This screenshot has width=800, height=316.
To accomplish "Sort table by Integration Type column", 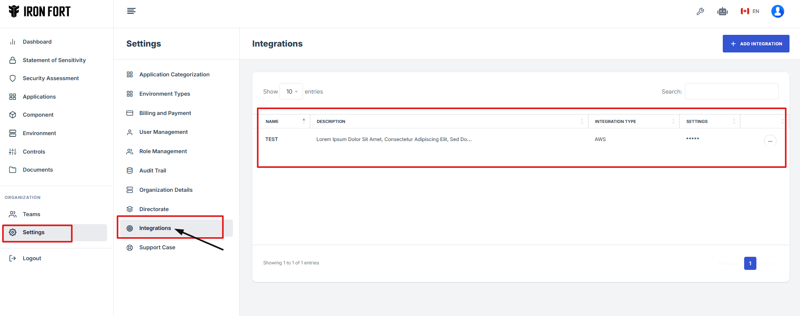I will tap(633, 121).
